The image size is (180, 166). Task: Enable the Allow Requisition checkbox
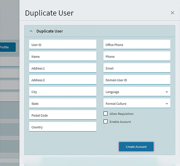pyautogui.click(x=105, y=114)
